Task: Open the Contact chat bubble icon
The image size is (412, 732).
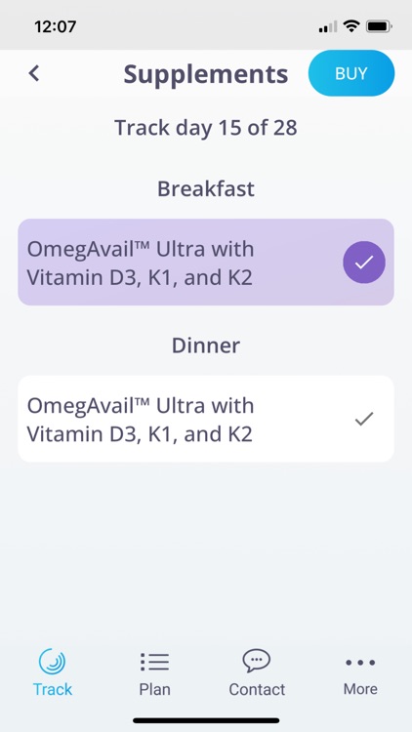Action: 257,661
